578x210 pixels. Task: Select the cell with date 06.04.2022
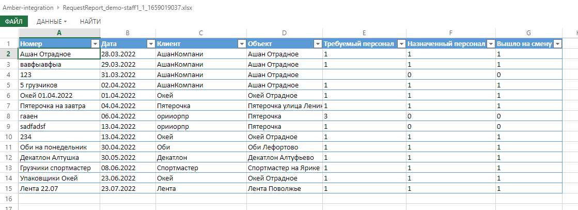pos(127,116)
